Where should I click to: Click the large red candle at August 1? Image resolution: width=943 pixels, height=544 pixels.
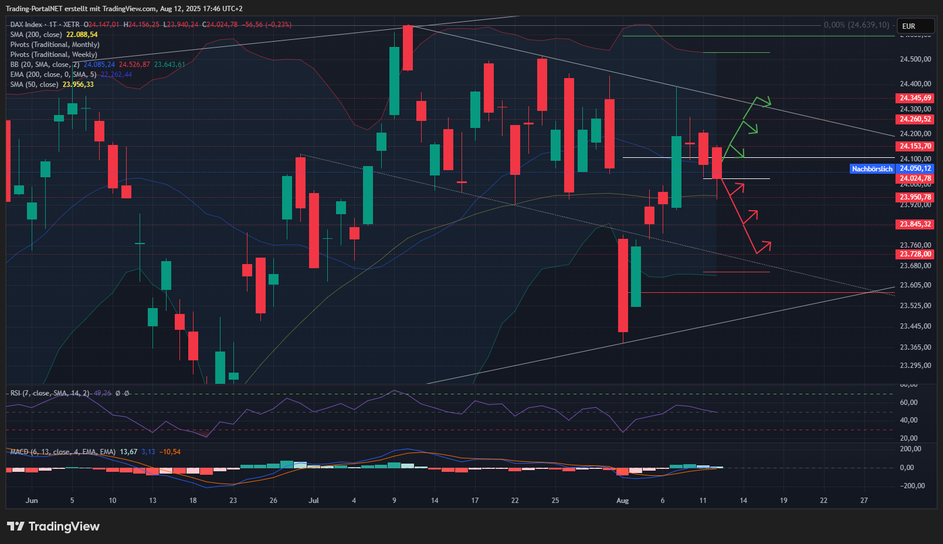(x=623, y=285)
